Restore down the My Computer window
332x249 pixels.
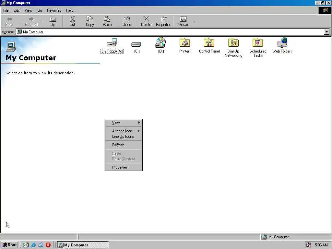pos(323,3)
